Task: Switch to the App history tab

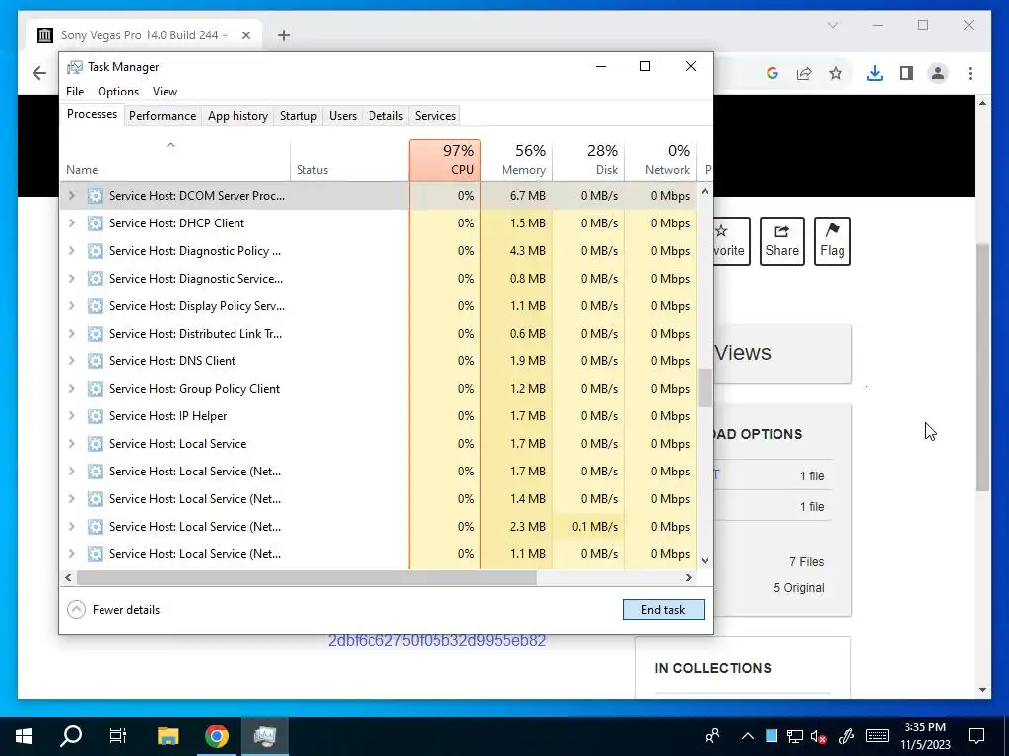Action: 237,116
